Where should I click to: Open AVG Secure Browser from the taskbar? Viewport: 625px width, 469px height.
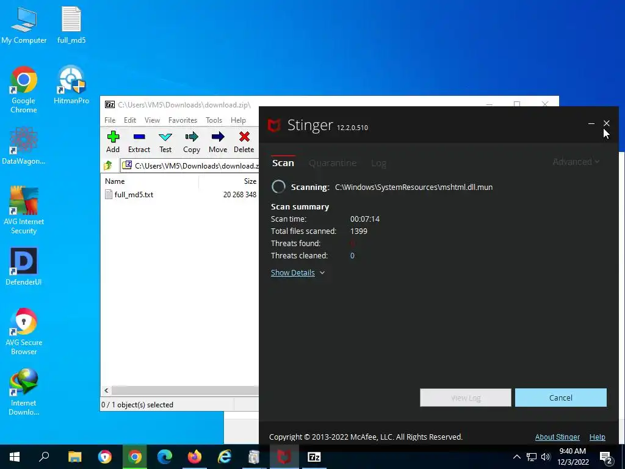click(105, 457)
